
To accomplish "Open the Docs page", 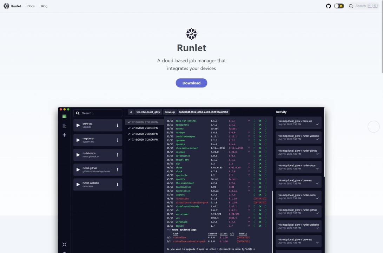I will coord(31,6).
